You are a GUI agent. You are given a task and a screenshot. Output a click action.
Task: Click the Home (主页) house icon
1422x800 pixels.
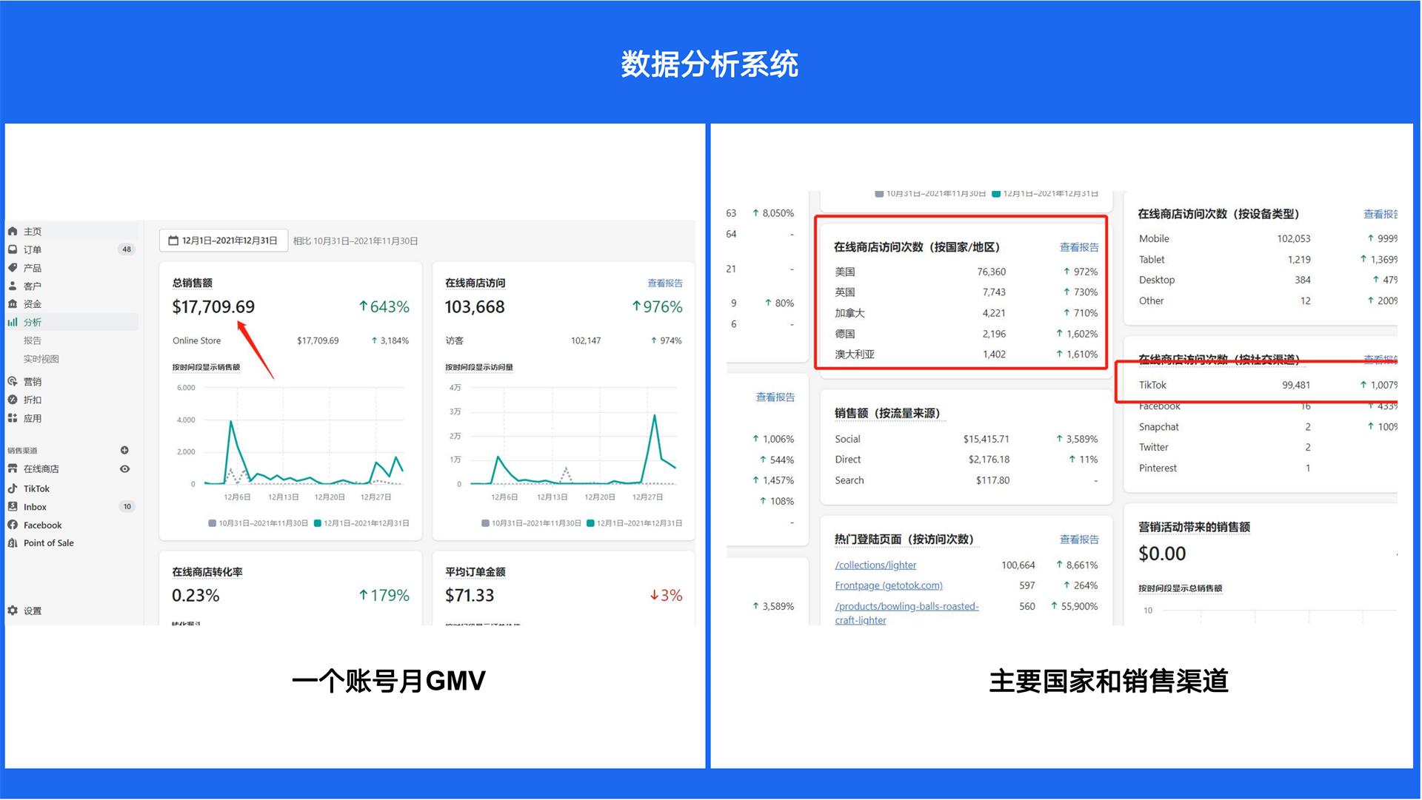click(13, 231)
